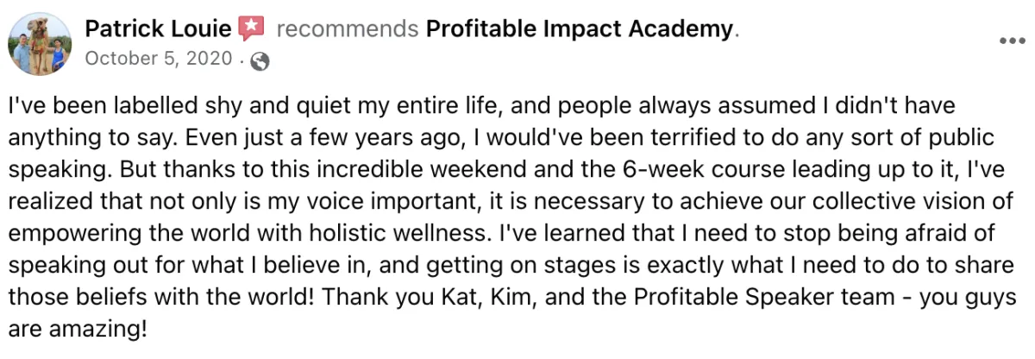Visit the Profitable Impact Academy page link
Viewport: 1035px width, 359px height.
(x=580, y=30)
